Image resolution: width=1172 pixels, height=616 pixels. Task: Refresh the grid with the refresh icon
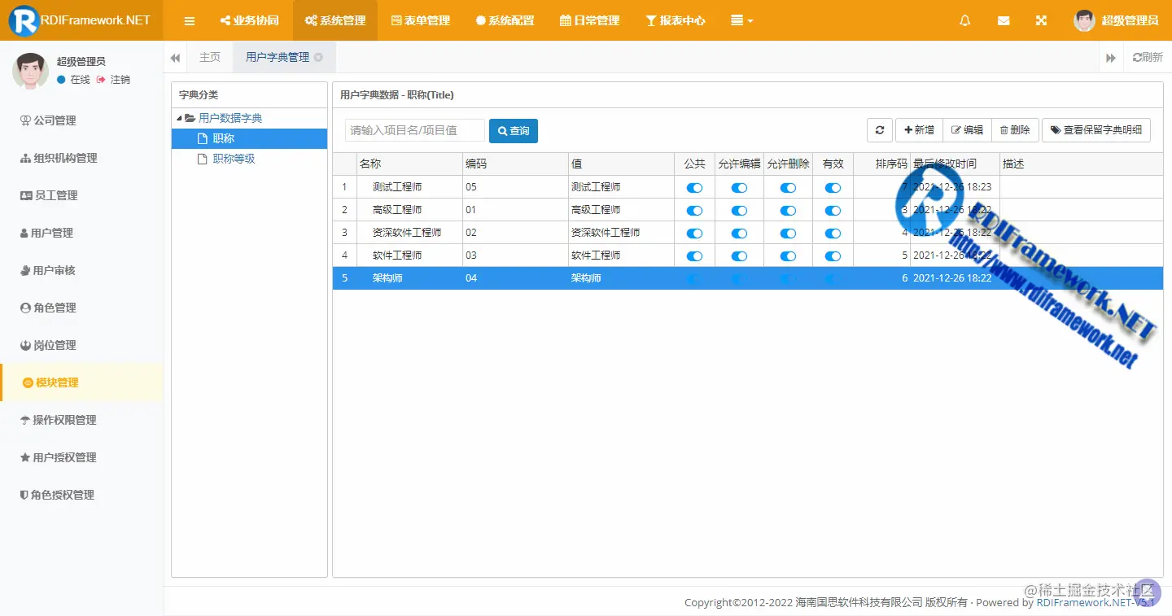click(879, 130)
